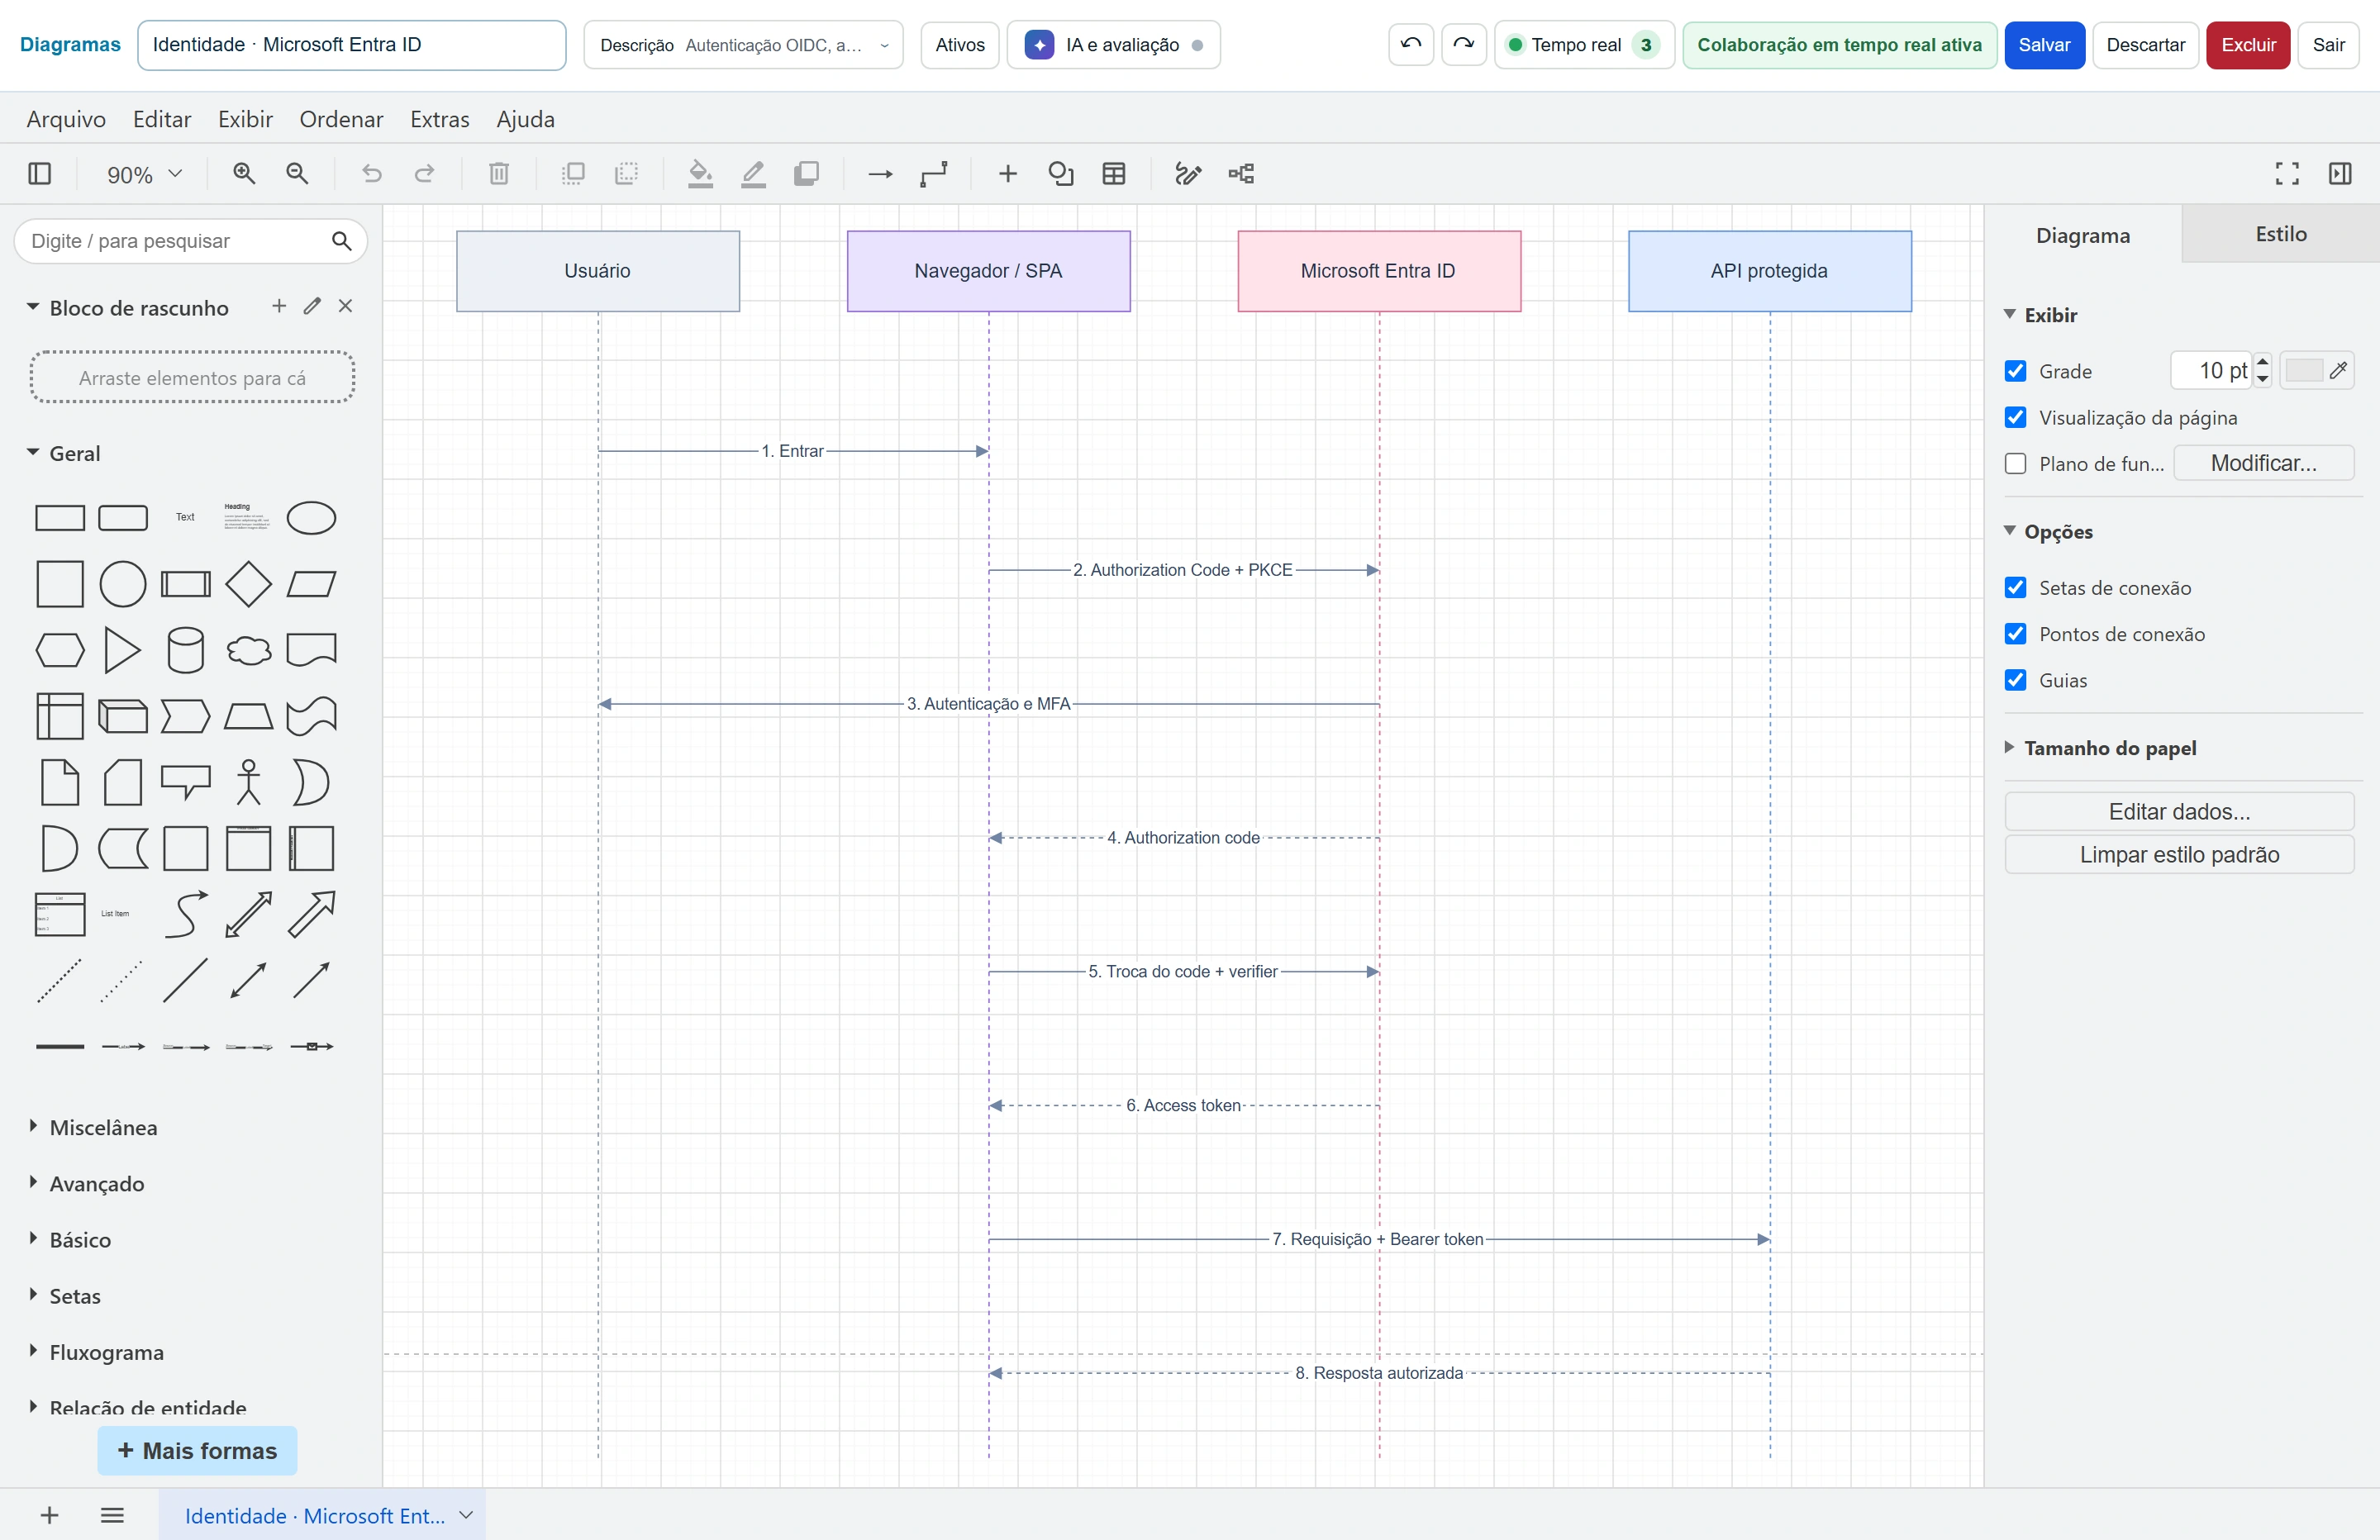Click the send to back icon
The height and width of the screenshot is (1540, 2380).
(x=626, y=174)
